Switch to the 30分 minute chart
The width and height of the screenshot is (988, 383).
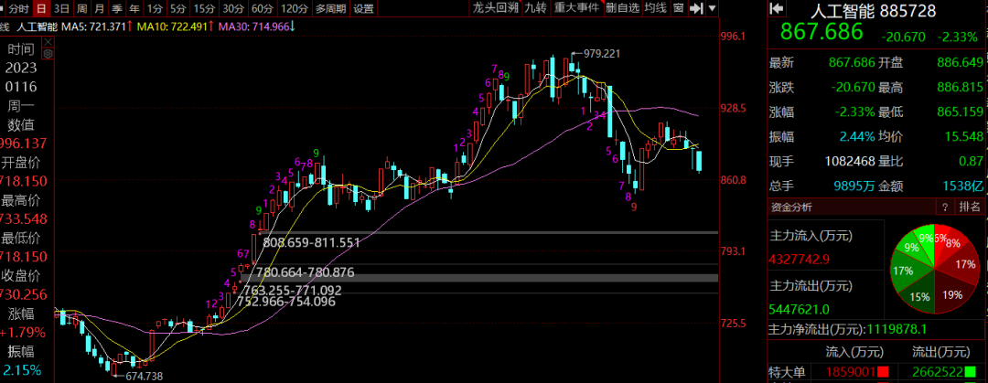coord(234,8)
